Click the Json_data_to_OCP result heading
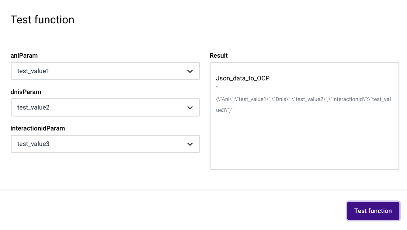 (243, 78)
